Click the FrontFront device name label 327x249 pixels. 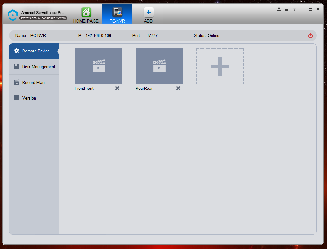click(84, 88)
